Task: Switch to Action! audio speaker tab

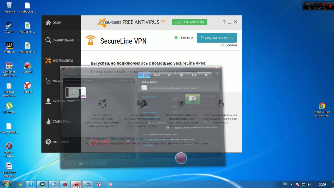Action: [169, 75]
